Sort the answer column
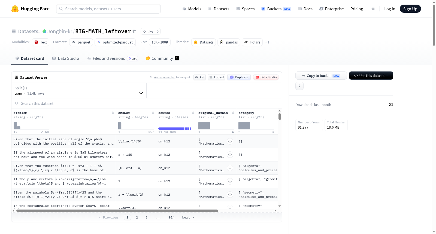This screenshot has height=234, width=436. 153,113
